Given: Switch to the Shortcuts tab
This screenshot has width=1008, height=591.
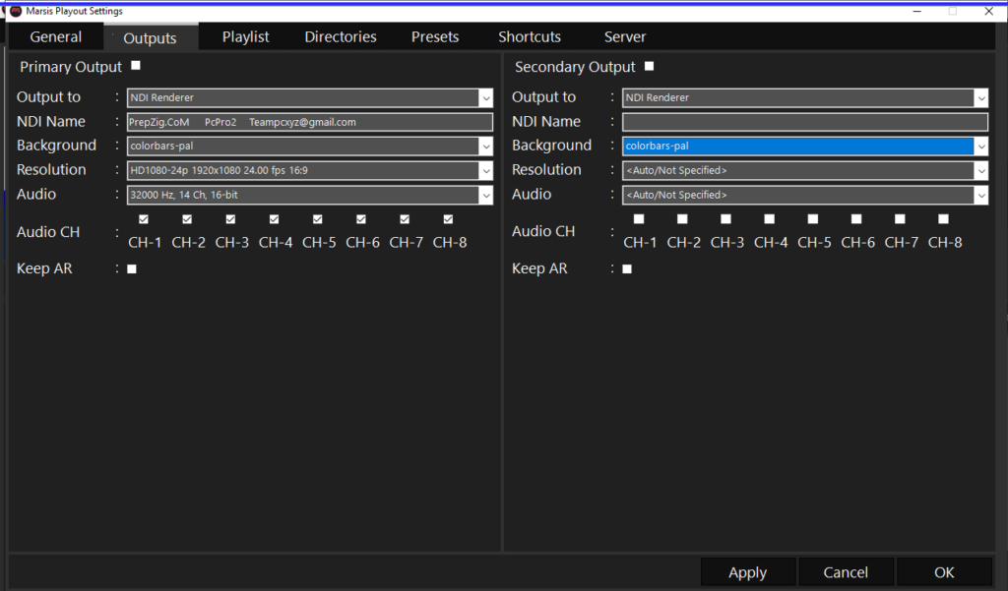Looking at the screenshot, I should 530,36.
